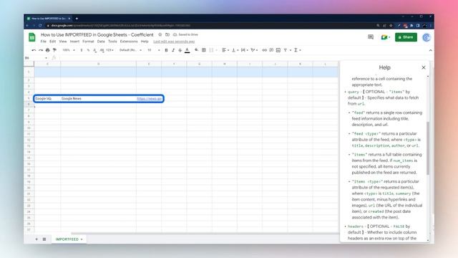Open the Insert menu
Viewport: 458px width, 258px height.
point(74,42)
